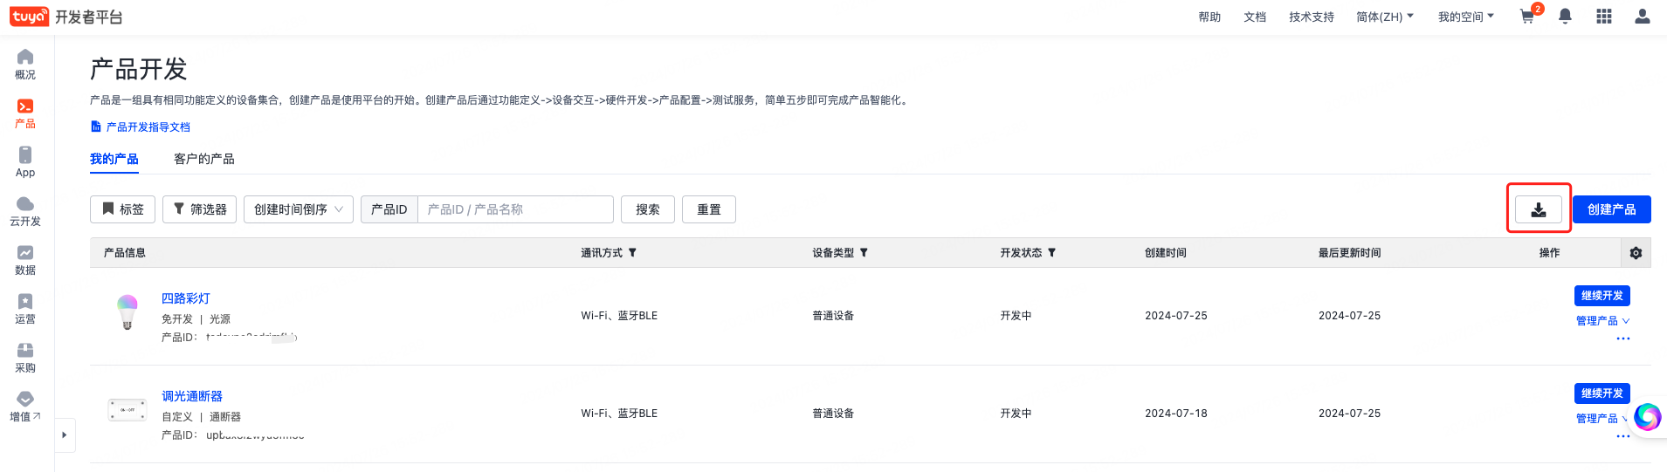
Task: Select the 我的产品 tab
Action: pyautogui.click(x=114, y=159)
